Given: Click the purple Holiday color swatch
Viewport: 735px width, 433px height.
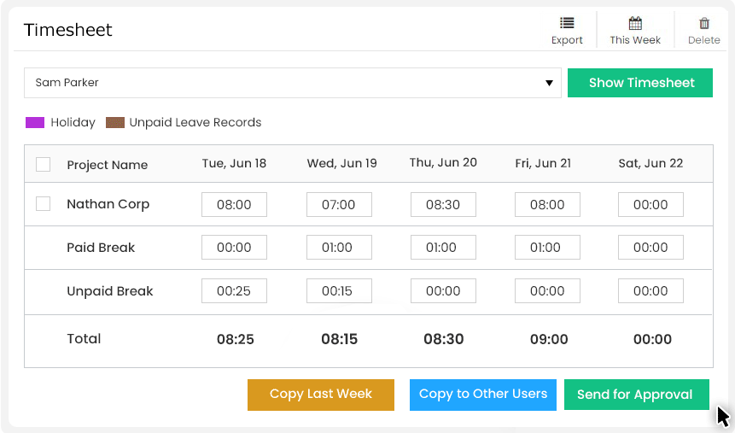Looking at the screenshot, I should pyautogui.click(x=35, y=123).
